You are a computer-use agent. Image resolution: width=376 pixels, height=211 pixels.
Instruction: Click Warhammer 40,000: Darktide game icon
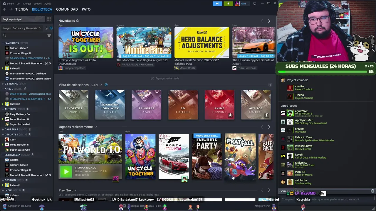(7, 74)
